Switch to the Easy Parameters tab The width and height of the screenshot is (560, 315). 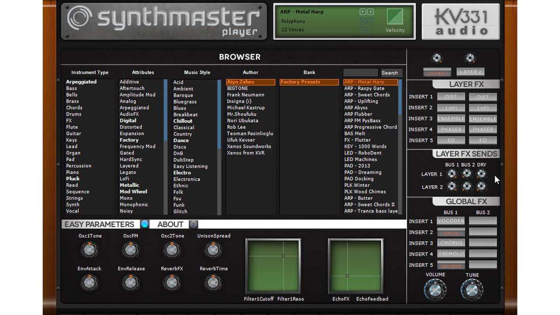click(x=99, y=224)
